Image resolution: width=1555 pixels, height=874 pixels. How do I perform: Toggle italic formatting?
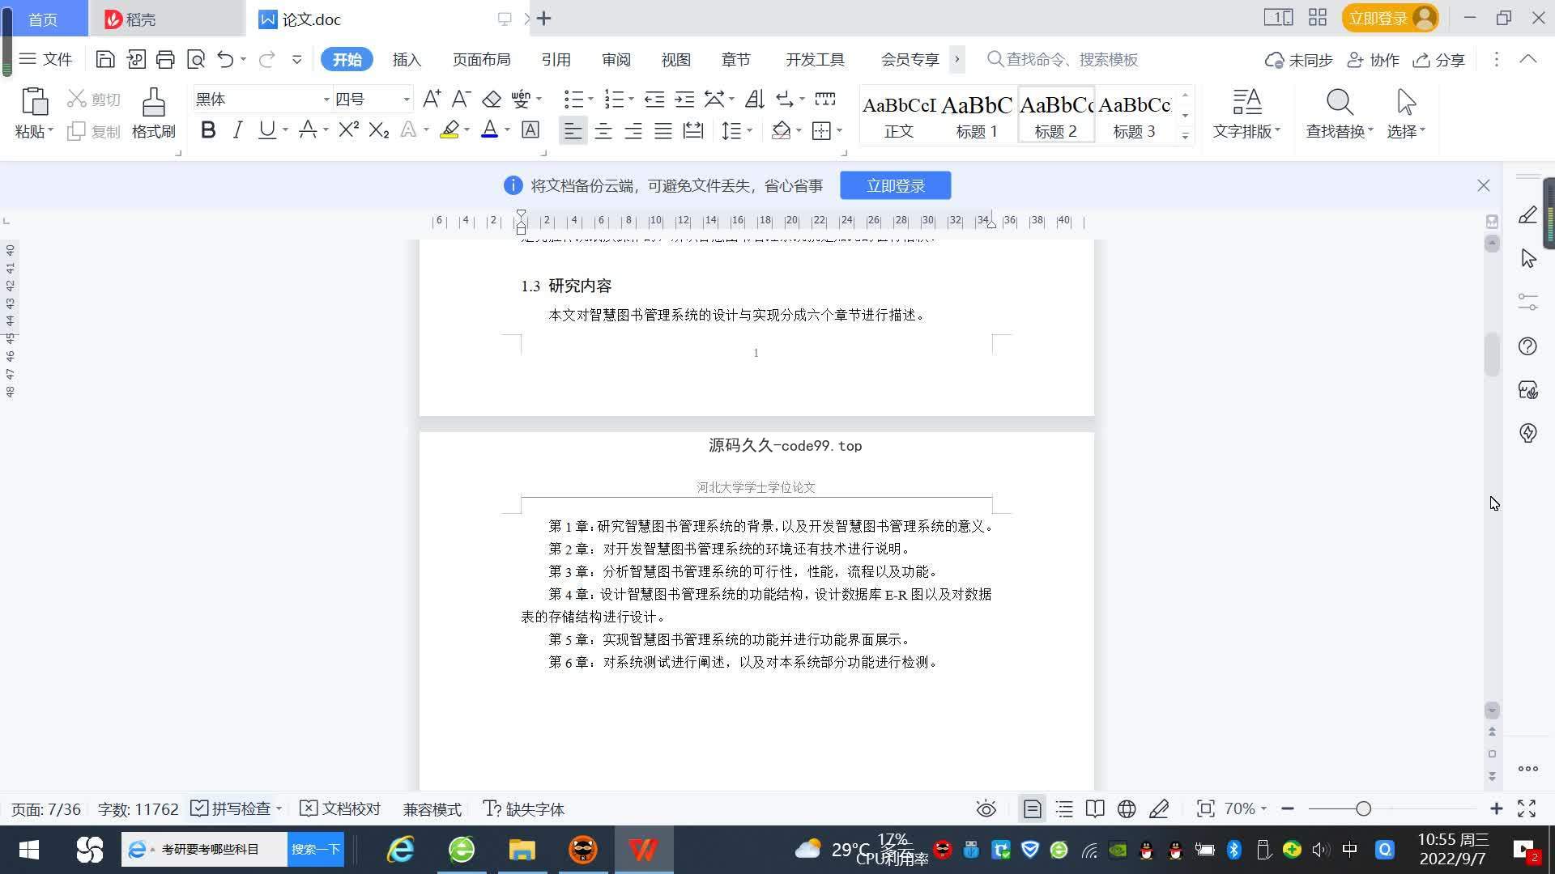point(237,129)
